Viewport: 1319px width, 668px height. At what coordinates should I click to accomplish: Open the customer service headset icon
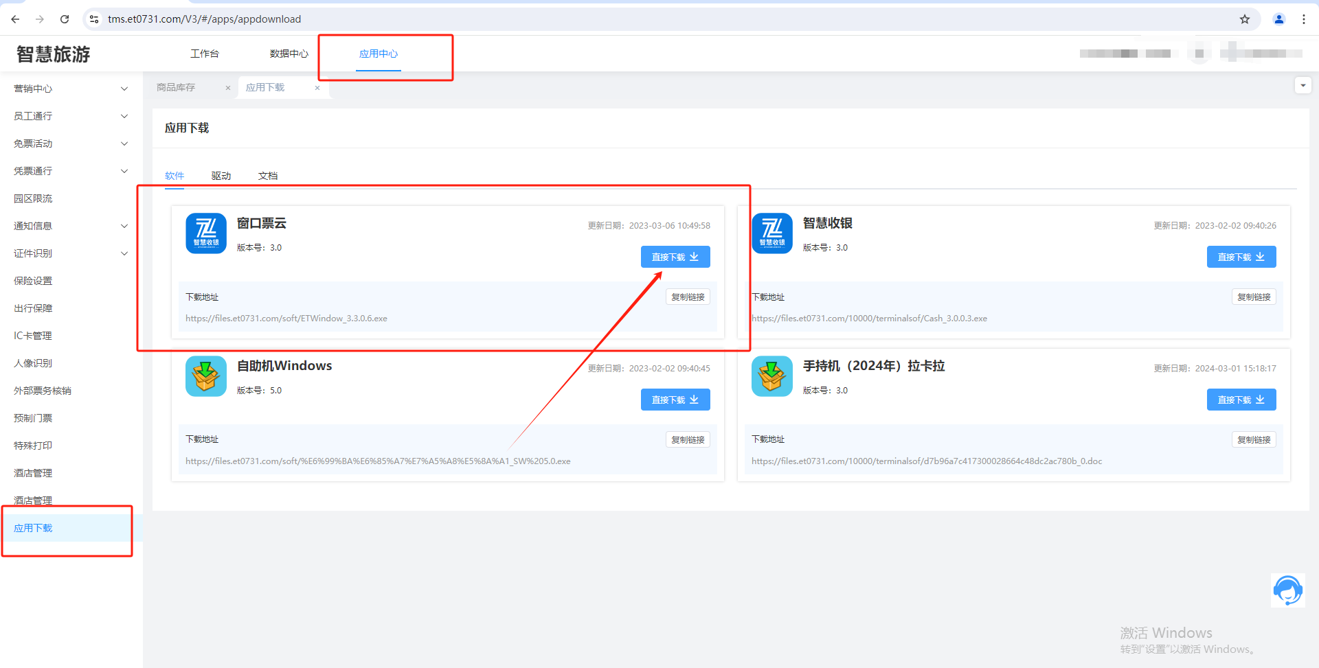(1287, 590)
